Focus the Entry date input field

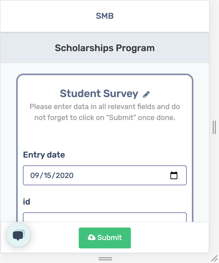[105, 175]
